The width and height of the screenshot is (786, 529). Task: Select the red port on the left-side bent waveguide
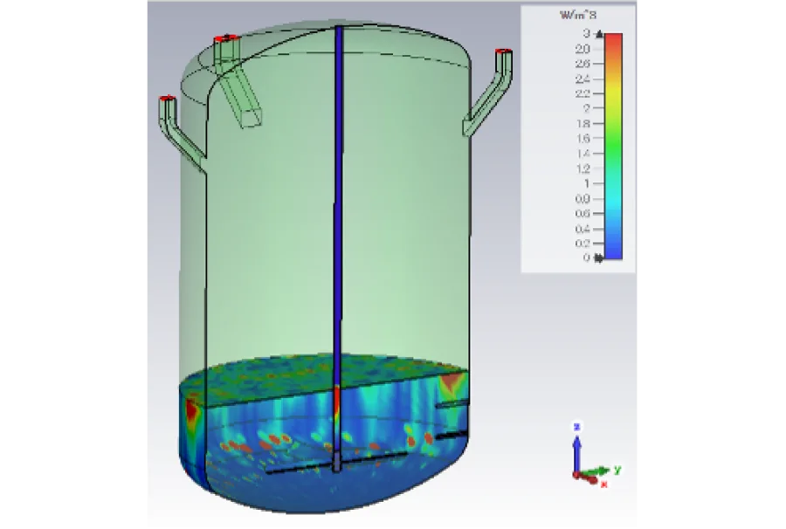click(168, 98)
